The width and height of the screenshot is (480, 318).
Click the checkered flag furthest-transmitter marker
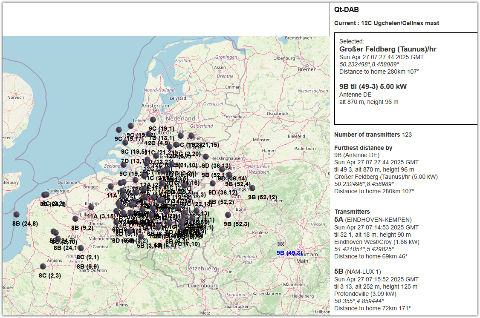pos(280,244)
